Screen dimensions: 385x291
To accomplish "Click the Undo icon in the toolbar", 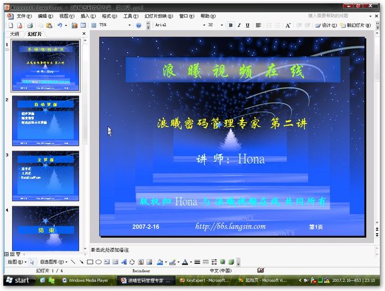I will click(x=59, y=25).
